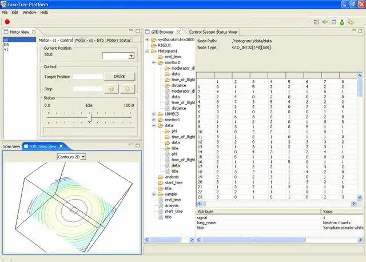Click the RIG0.0 folder icon
This screenshot has height=262, width=366.
click(153, 45)
